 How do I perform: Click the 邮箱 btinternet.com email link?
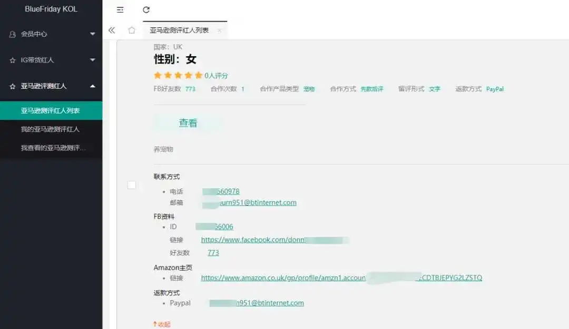pos(249,203)
